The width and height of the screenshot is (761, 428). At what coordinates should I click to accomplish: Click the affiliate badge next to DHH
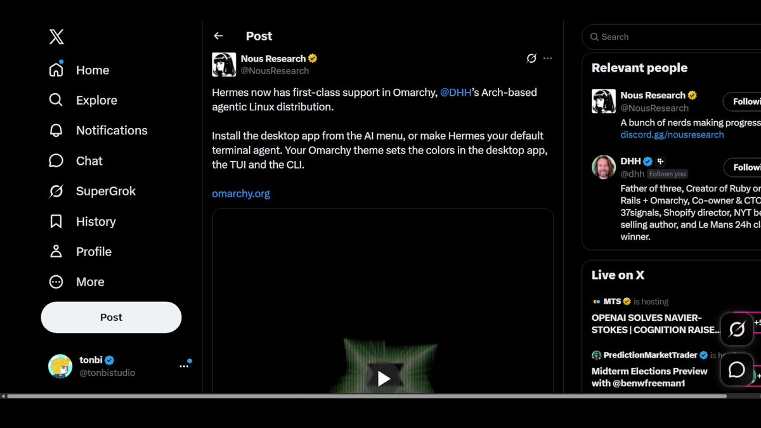pyautogui.click(x=661, y=162)
